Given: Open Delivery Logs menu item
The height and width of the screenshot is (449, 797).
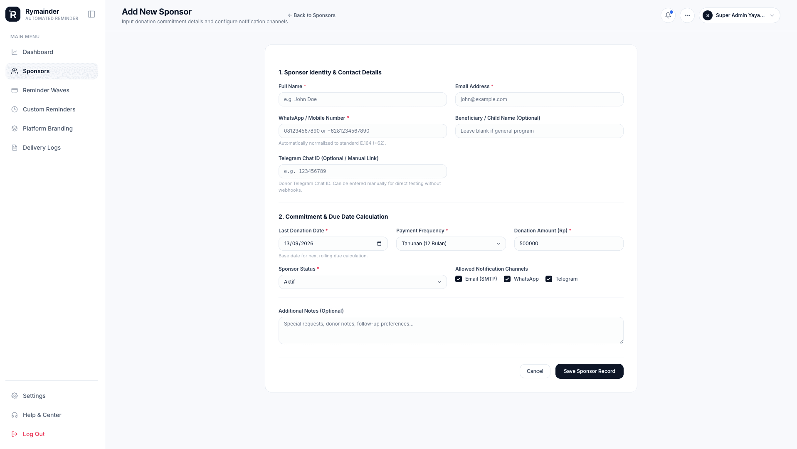Looking at the screenshot, I should 52,148.
